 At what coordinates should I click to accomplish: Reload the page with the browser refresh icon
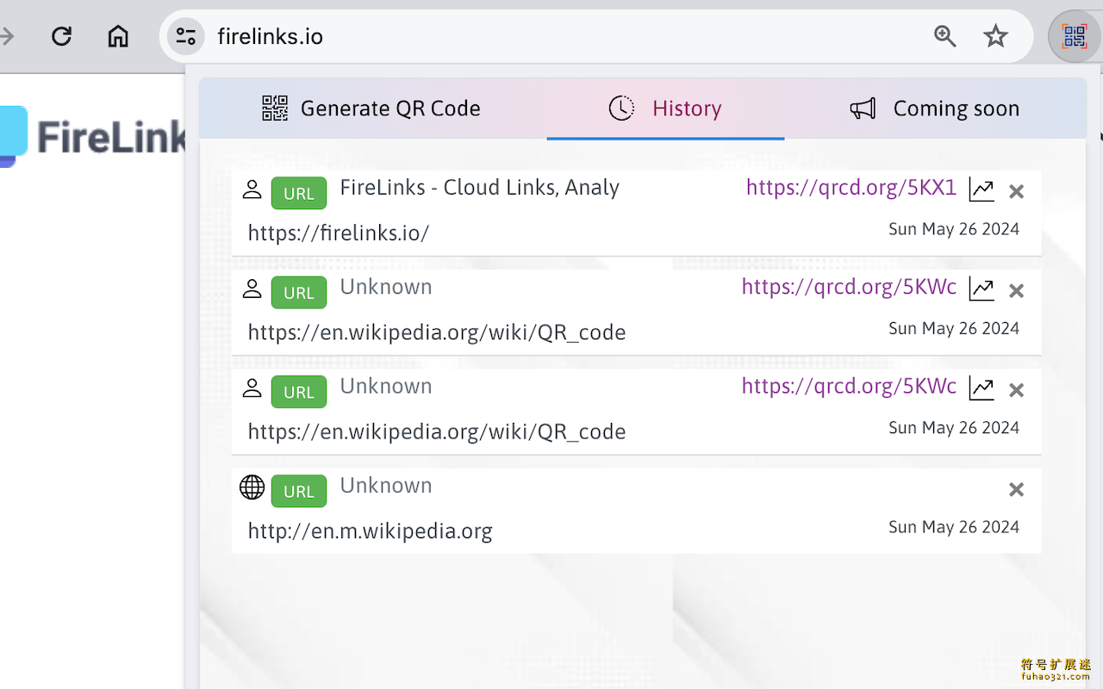click(61, 36)
